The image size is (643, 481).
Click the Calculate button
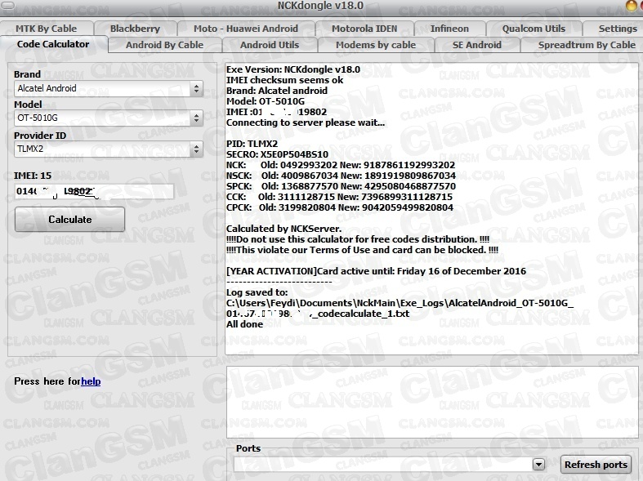pos(69,220)
